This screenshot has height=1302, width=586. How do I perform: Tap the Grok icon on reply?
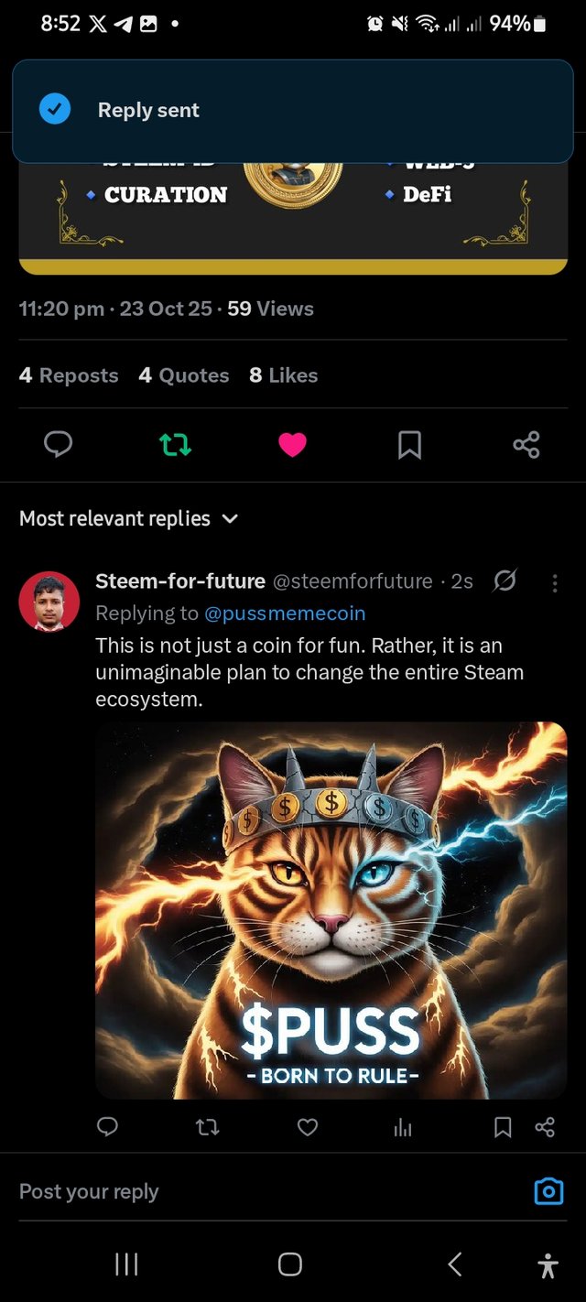coord(505,580)
